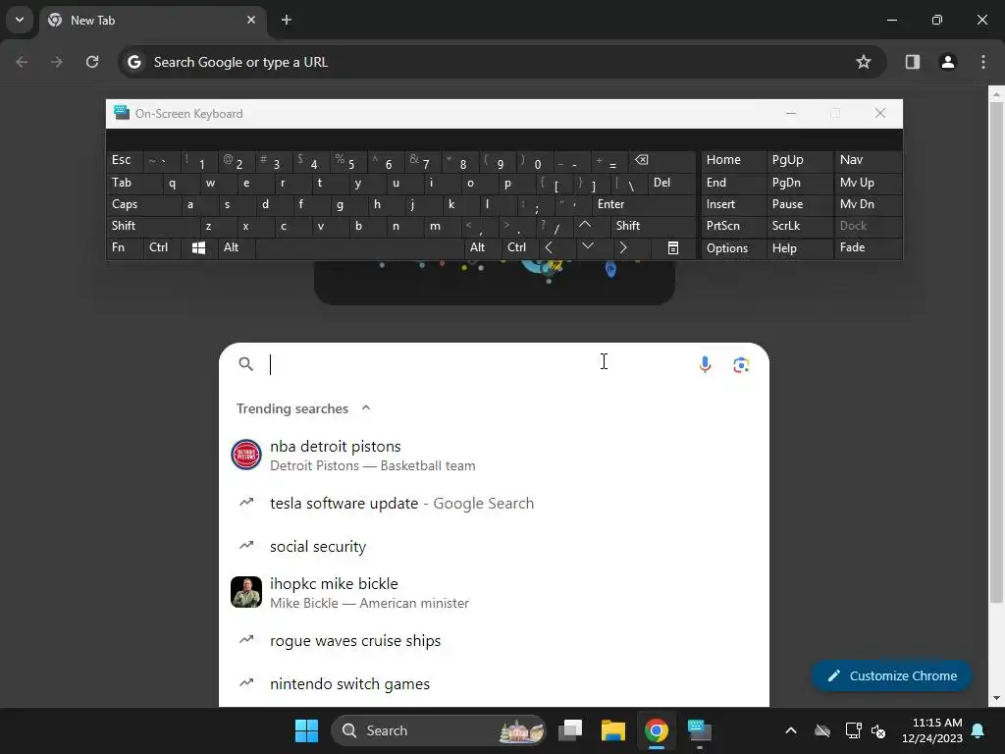
Task: Collapse the Trending searches chevron
Action: (x=366, y=408)
